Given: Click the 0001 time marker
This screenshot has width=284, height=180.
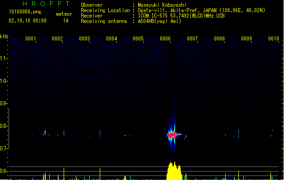Looking at the screenshot, I should coord(31,39).
